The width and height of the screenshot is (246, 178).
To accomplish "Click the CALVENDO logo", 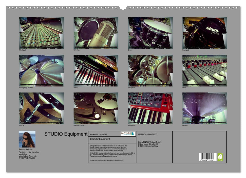I will pyautogui.click(x=128, y=134).
